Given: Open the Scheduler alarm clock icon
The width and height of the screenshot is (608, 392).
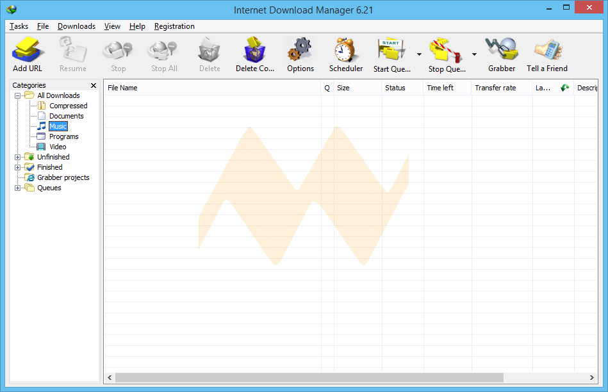Looking at the screenshot, I should pos(345,49).
